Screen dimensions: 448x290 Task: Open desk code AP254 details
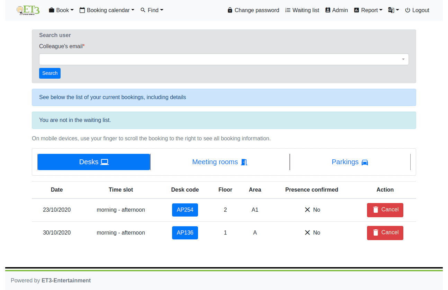point(185,210)
